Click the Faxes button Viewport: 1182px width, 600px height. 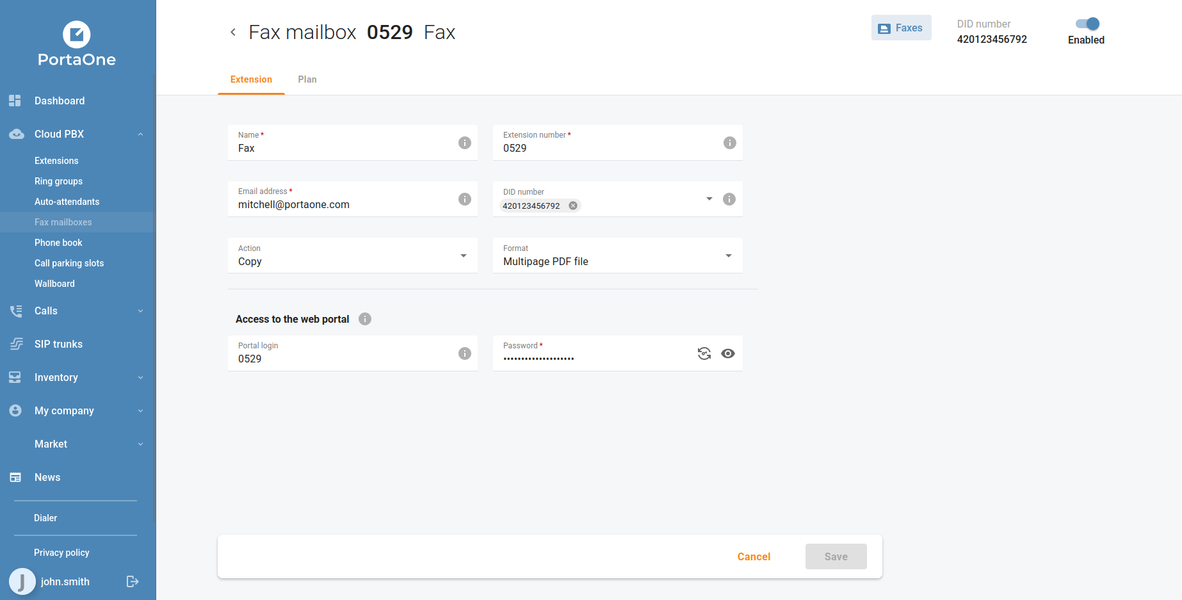[901, 28]
